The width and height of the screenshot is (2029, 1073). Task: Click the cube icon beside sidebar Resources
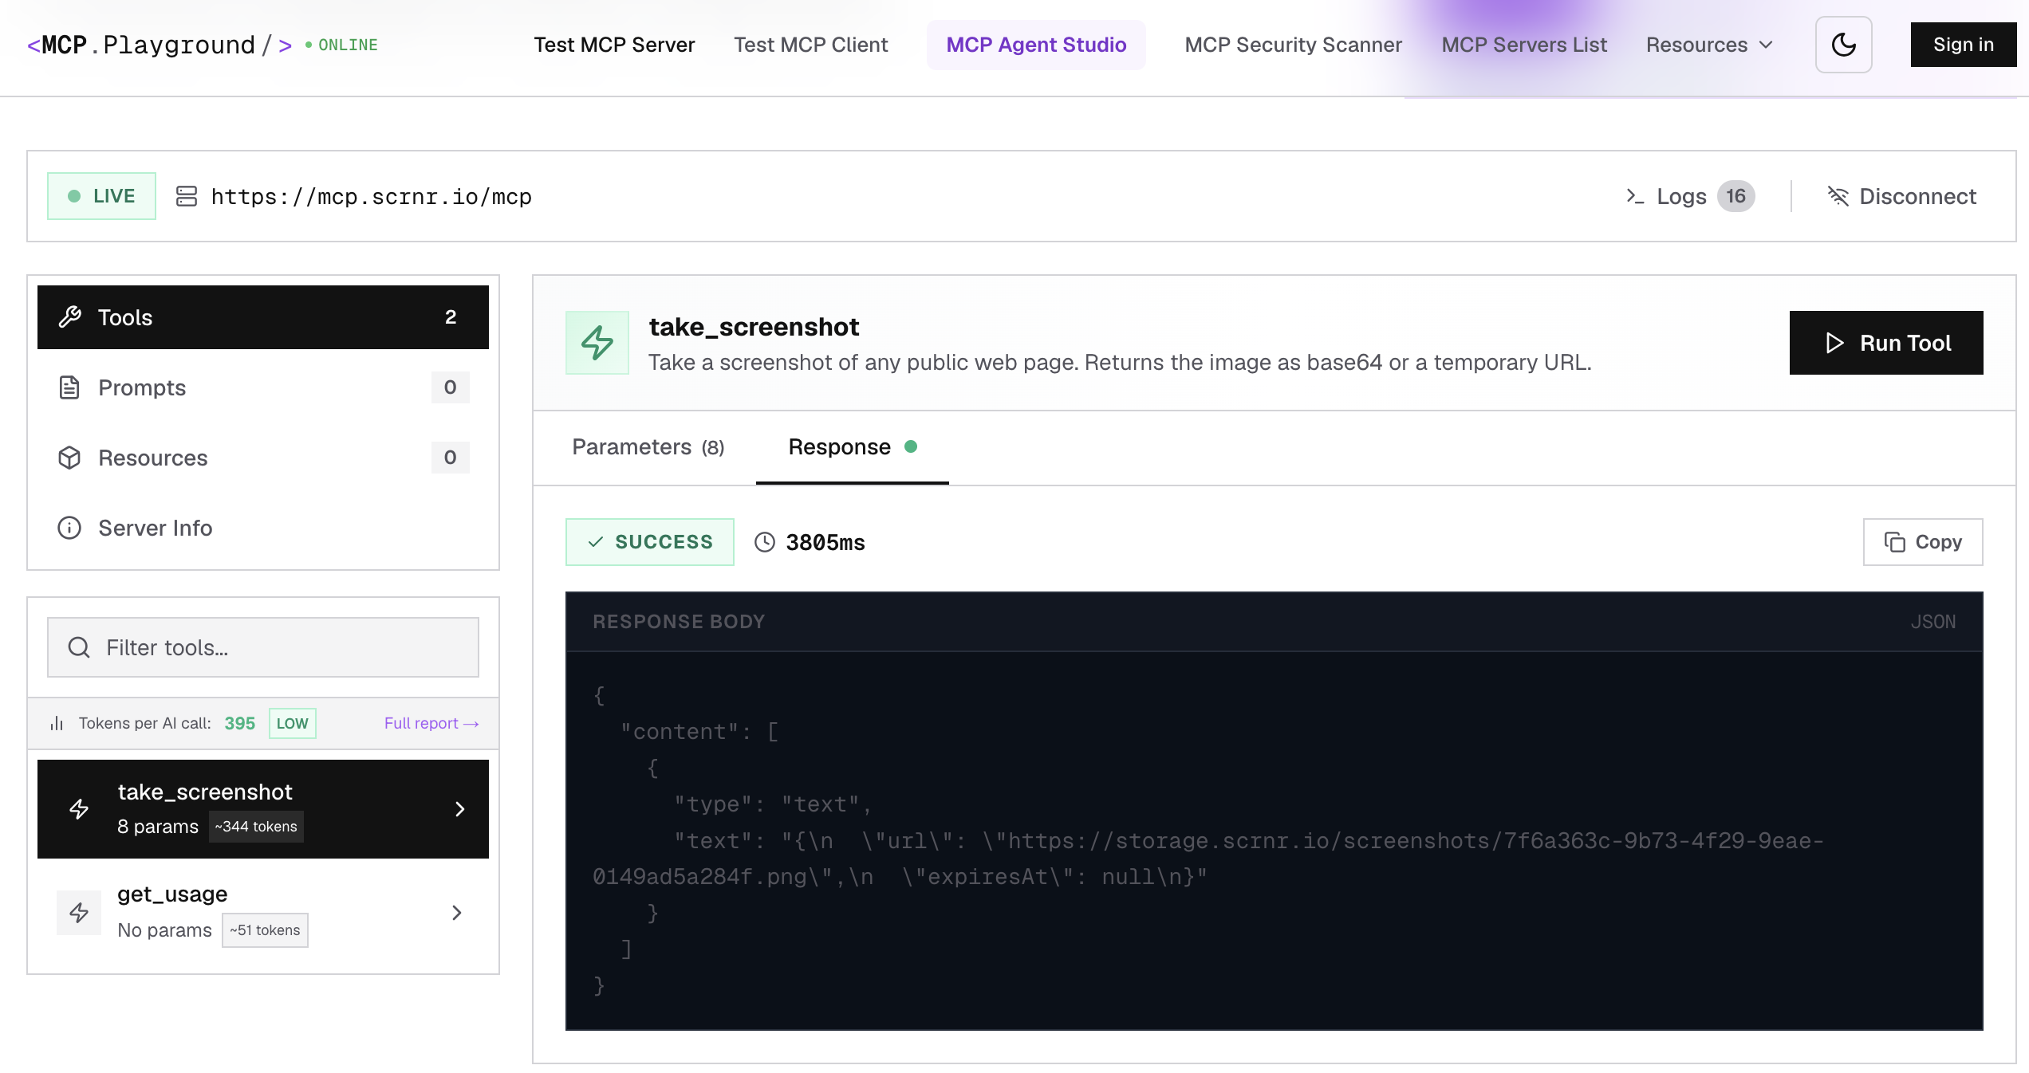[69, 458]
